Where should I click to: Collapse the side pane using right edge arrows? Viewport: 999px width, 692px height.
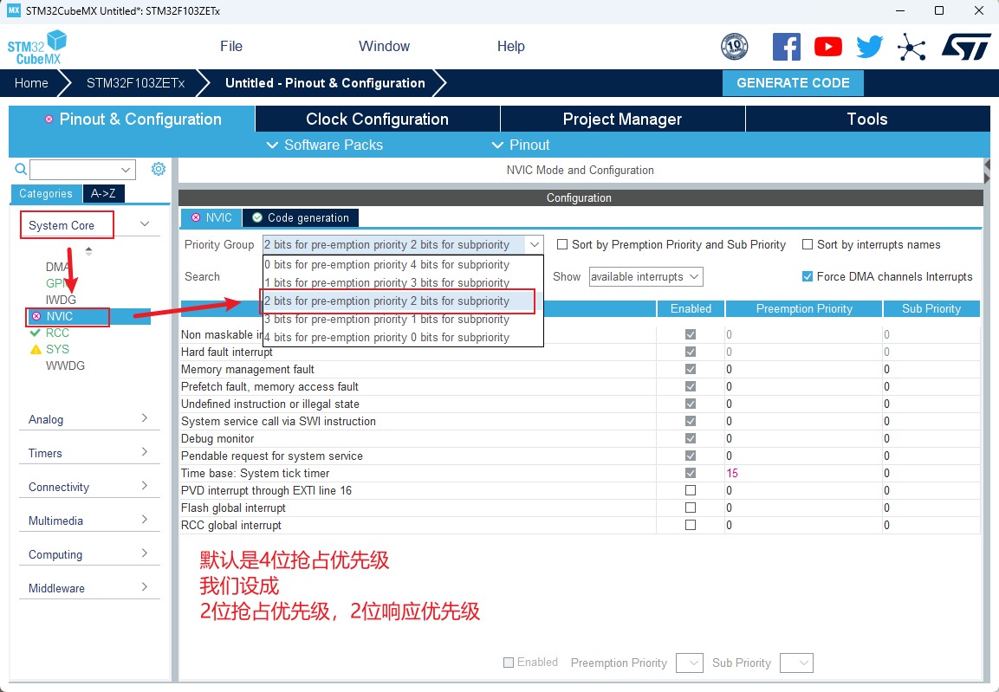[x=987, y=171]
